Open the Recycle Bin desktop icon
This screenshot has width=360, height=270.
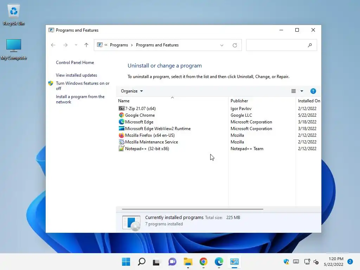[x=14, y=15]
